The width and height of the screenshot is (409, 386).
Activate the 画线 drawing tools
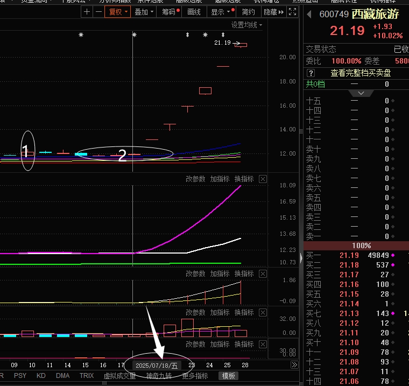[x=194, y=12]
